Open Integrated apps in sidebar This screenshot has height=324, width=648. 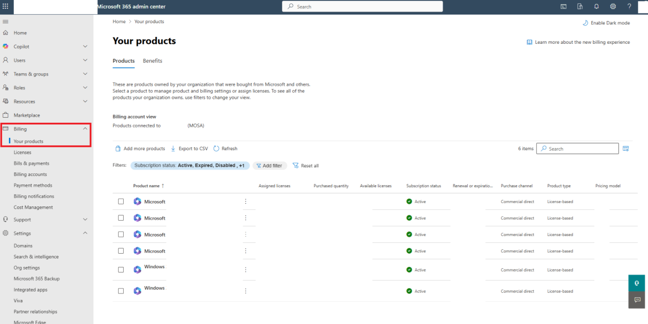[30, 290]
